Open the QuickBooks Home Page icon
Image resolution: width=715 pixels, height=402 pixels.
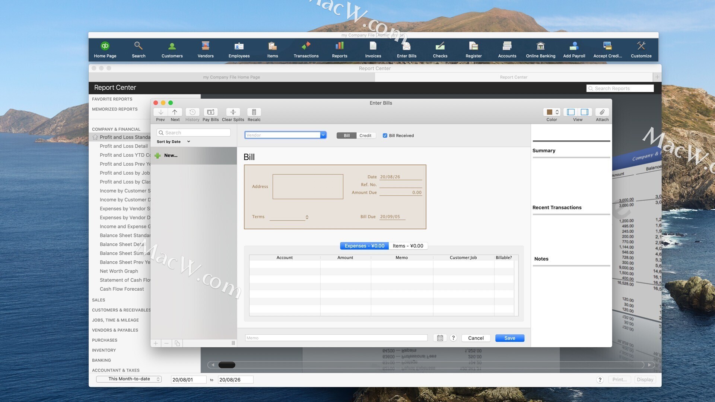[x=105, y=50]
